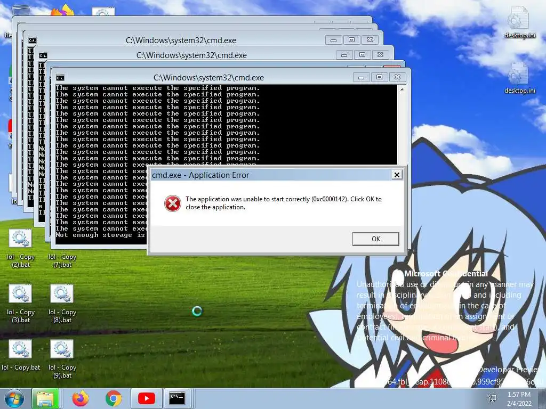
Task: Maximize the front cmd.exe window
Action: pyautogui.click(x=379, y=77)
